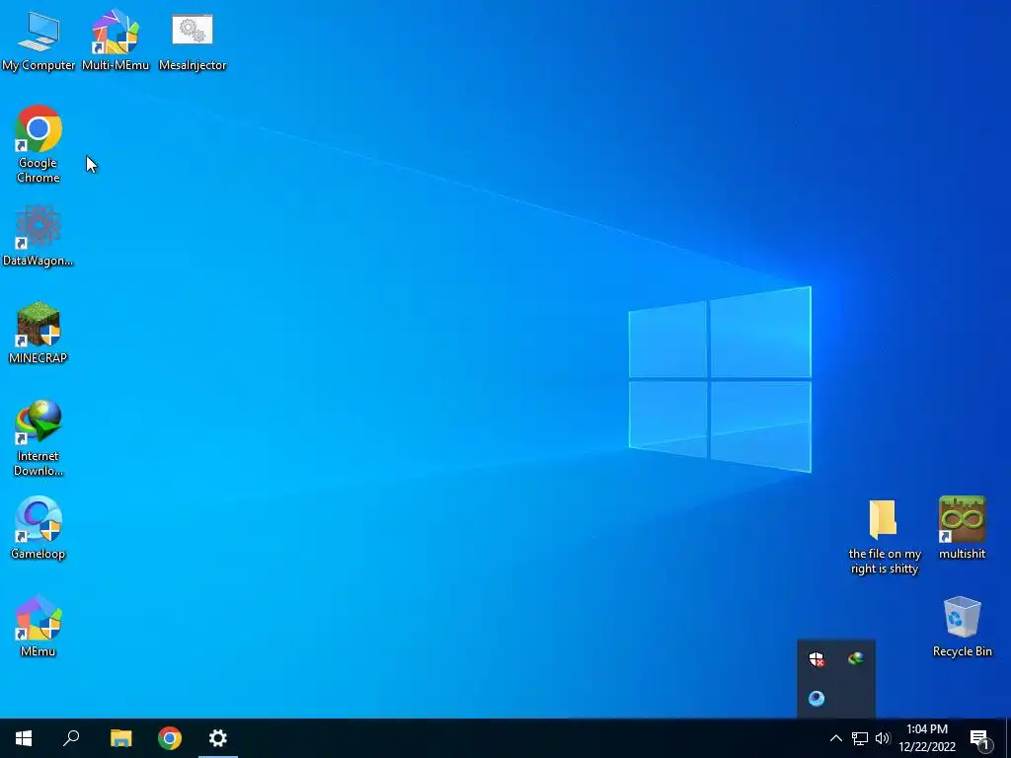Open the Windows Start menu
Viewport: 1011px width, 758px height.
click(24, 738)
